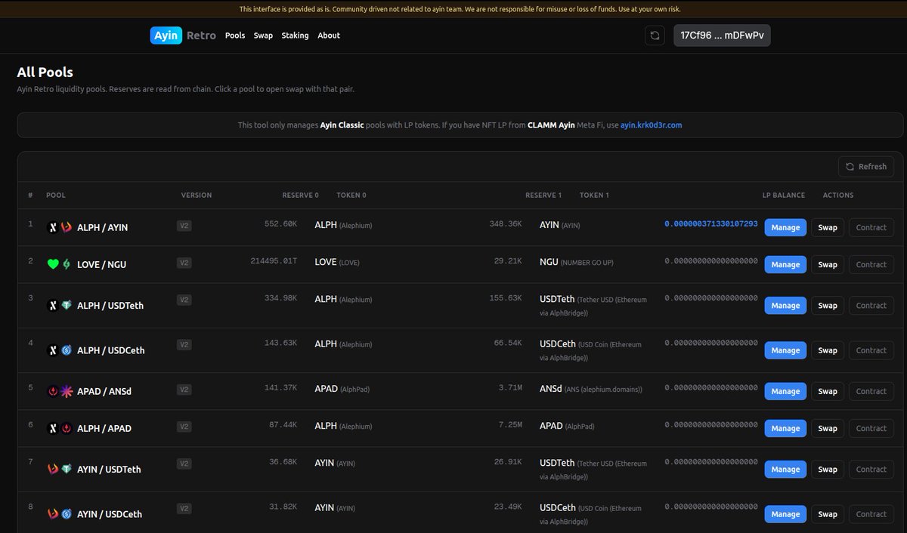The image size is (907, 533).
Task: Manage the ALPH / USDCeth pool
Action: 785,350
